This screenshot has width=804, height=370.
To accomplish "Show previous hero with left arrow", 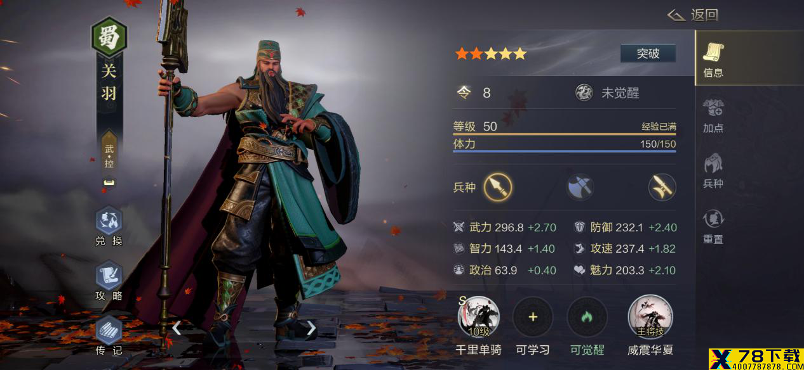I will [x=177, y=328].
